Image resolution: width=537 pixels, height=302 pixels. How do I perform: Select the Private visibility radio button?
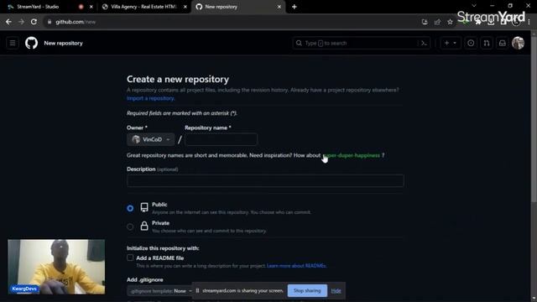pyautogui.click(x=130, y=226)
